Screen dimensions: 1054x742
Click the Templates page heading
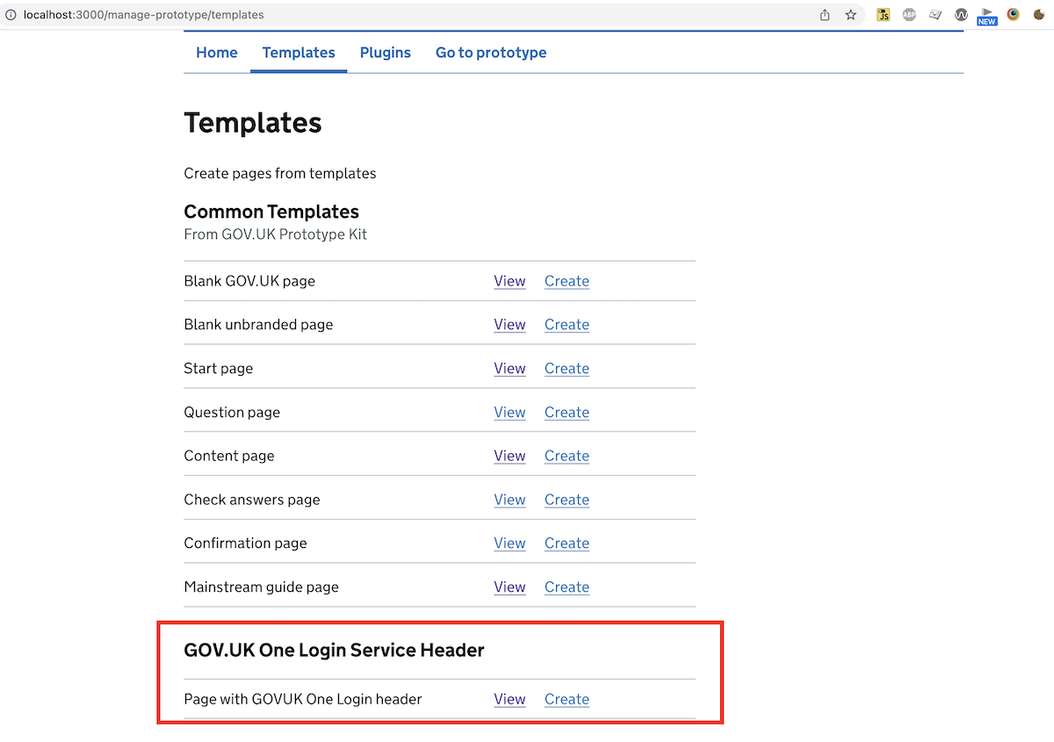point(253,123)
